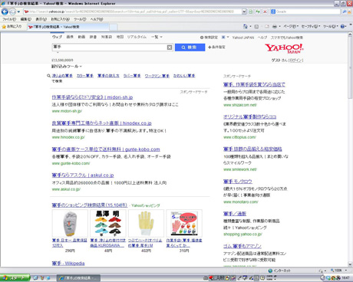Screen dimensions: 353x282
Task: Click the gray glove product thumbnail (296円)
Action: [70, 224]
